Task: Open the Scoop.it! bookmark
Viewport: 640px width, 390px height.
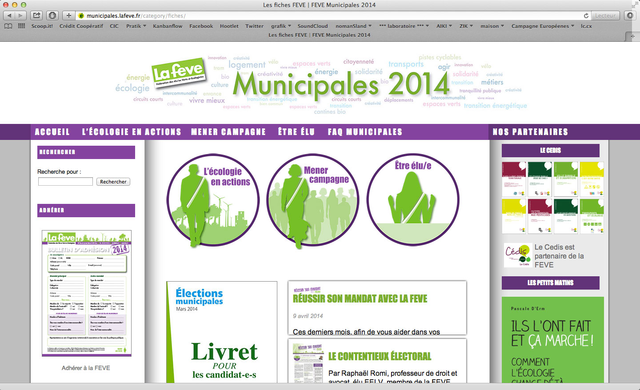Action: pos(42,26)
